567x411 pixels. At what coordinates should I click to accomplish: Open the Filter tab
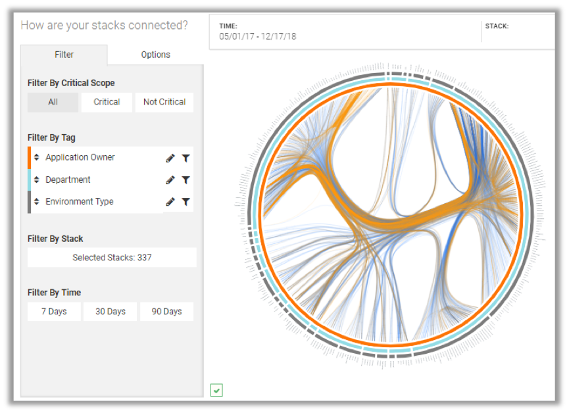coord(64,55)
